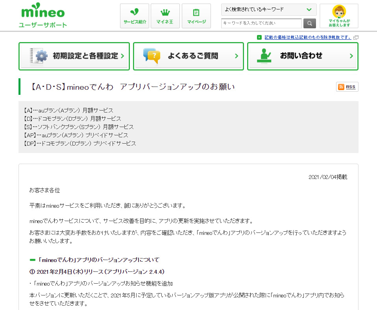This screenshot has height=310, width=377.
Task: Click the popup window icon beside tax notice
Action: (x=356, y=37)
